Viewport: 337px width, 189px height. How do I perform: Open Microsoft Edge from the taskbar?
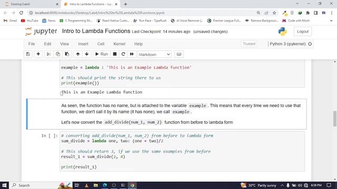coord(105,185)
